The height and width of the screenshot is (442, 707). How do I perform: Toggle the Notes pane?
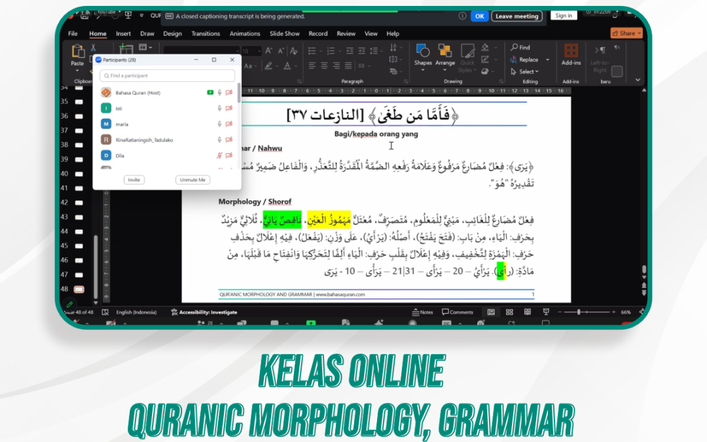422,312
